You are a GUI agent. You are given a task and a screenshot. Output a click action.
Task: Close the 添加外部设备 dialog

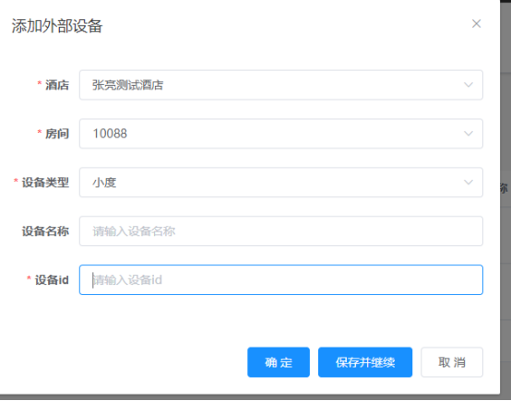click(476, 23)
